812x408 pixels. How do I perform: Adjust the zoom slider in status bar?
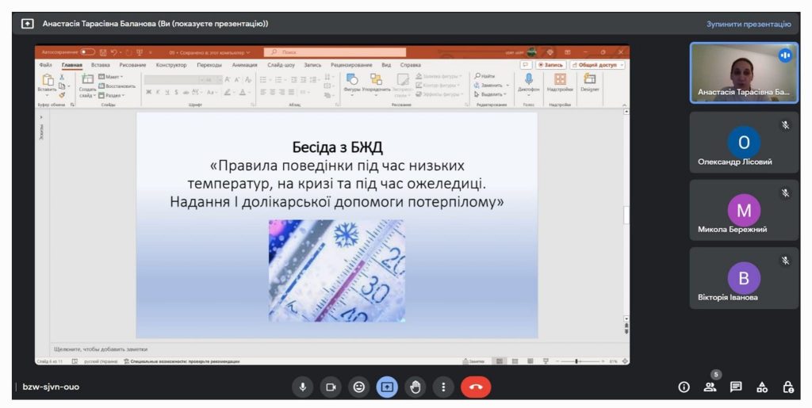pos(576,361)
